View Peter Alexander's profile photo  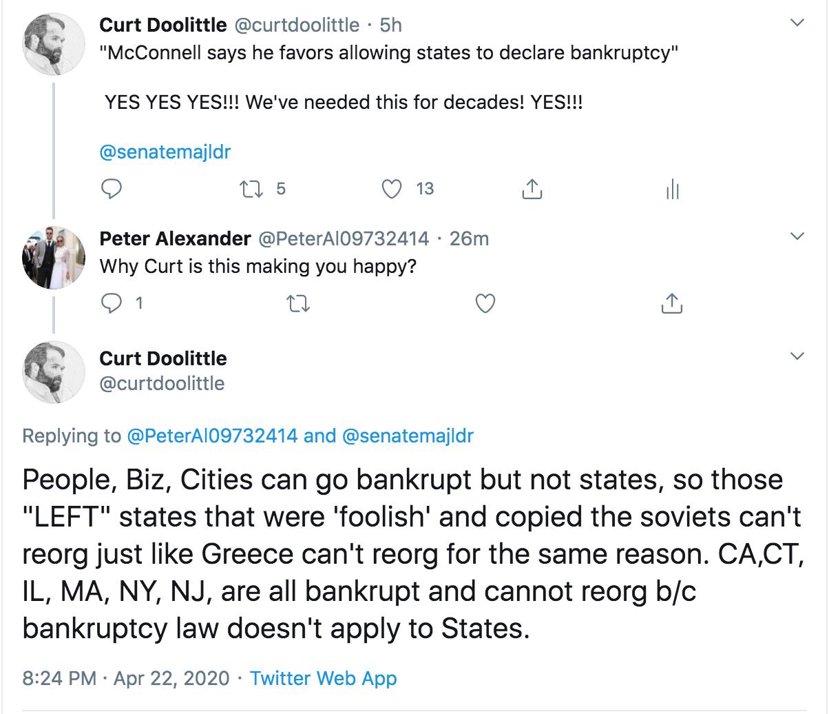point(54,257)
